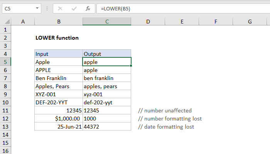This screenshot has width=270, height=154.
Task: Select the '// number formatting lost' comment
Action: pos(170,119)
